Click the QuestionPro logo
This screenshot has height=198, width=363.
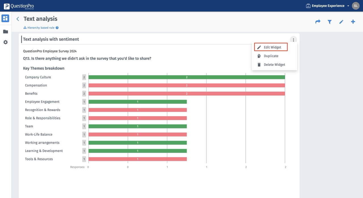coord(18,6)
